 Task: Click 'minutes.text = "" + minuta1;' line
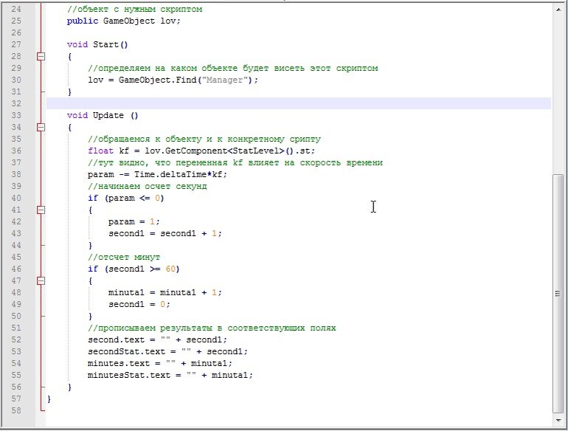(160, 364)
